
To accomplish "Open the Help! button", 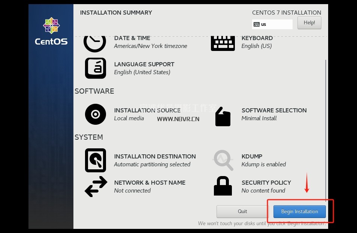I will (309, 23).
